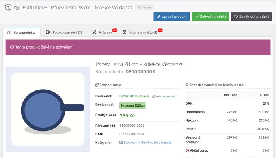Click the copy icon by Základní údaje
Screen dimensions: 276x158
click(97, 85)
